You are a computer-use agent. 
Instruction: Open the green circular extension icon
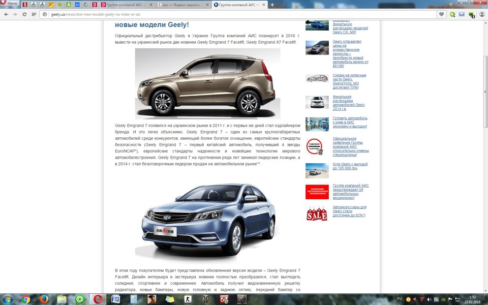pyautogui.click(x=452, y=14)
